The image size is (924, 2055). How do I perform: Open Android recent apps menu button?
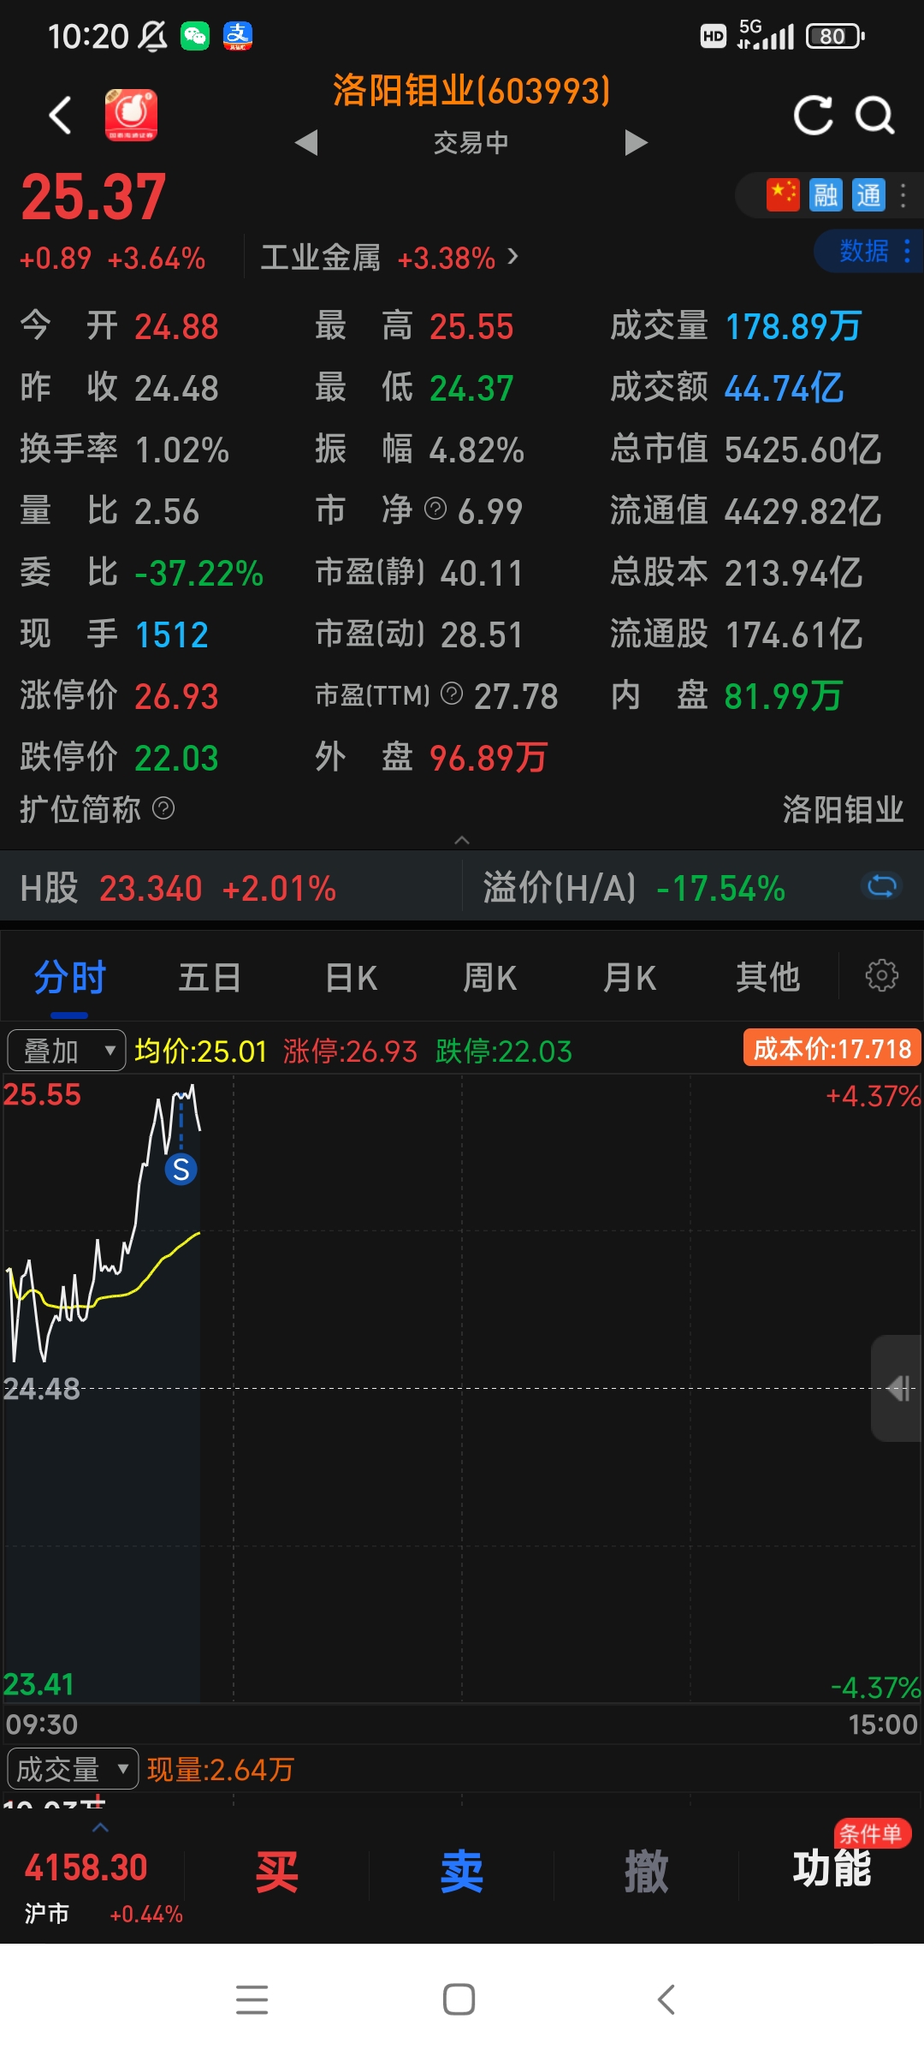(x=252, y=2000)
